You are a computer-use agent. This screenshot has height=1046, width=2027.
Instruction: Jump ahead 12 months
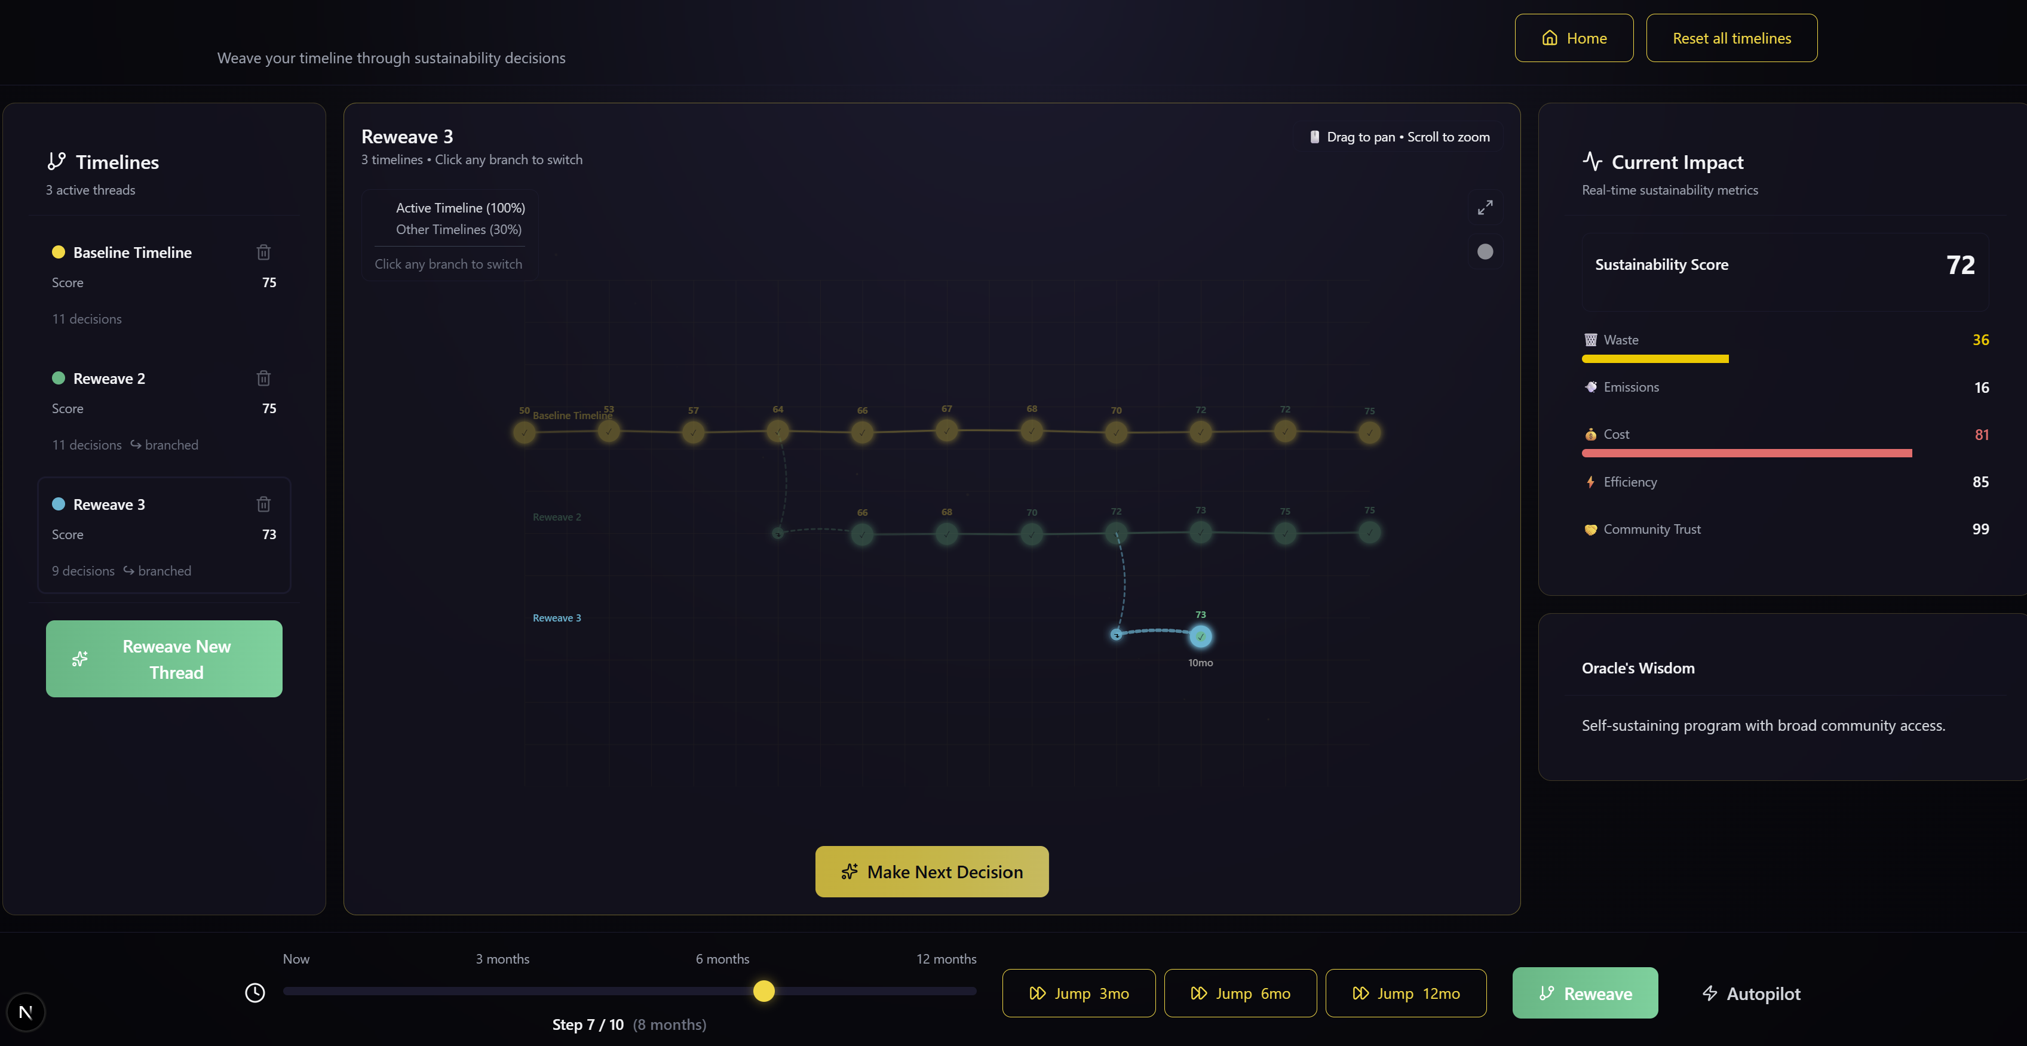coord(1405,993)
